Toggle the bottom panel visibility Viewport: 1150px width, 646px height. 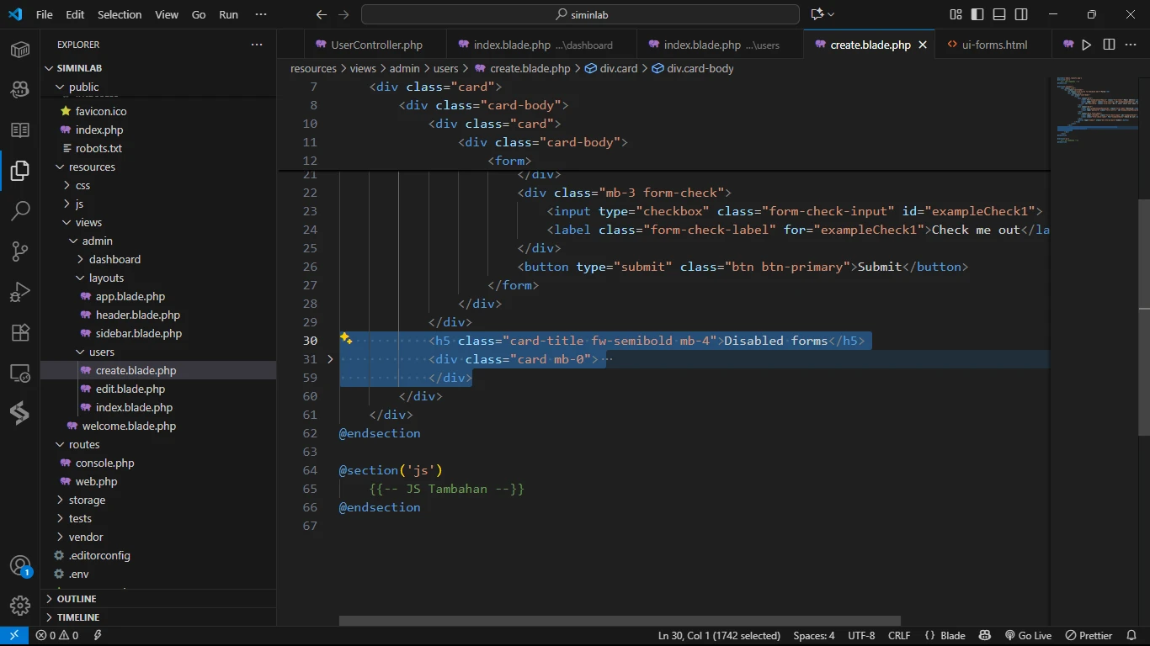click(999, 14)
